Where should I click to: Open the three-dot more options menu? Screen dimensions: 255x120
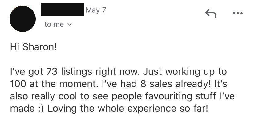[x=238, y=13]
